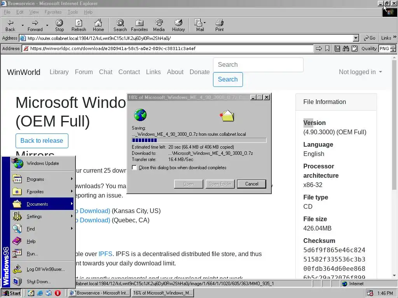Expand the Not logged in dropdown

360,72
